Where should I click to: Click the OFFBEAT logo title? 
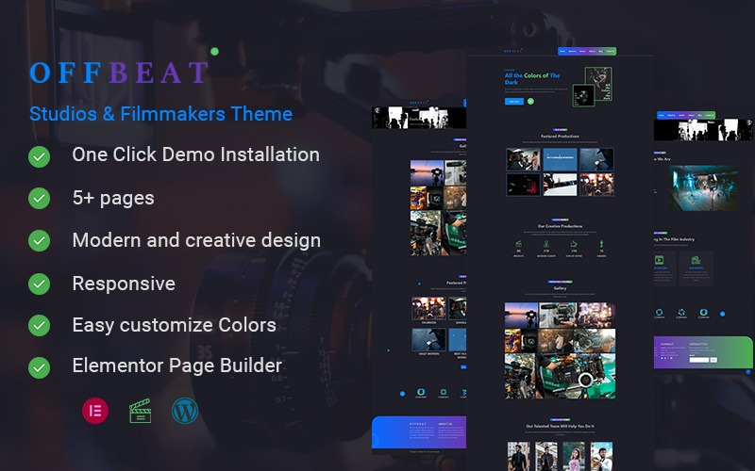coord(119,73)
